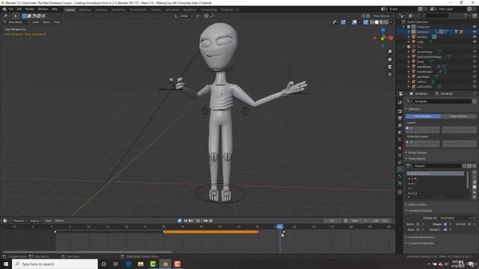Image resolution: width=479 pixels, height=269 pixels.
Task: Expand the Armature object in outliner
Action: 409,31
